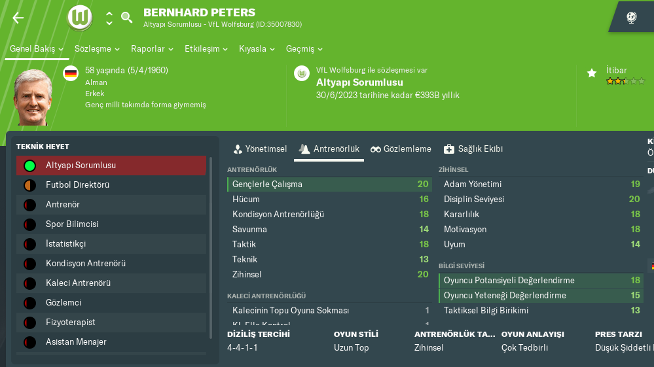654x367 pixels.
Task: Select the Antrenör role circle
Action: point(29,205)
